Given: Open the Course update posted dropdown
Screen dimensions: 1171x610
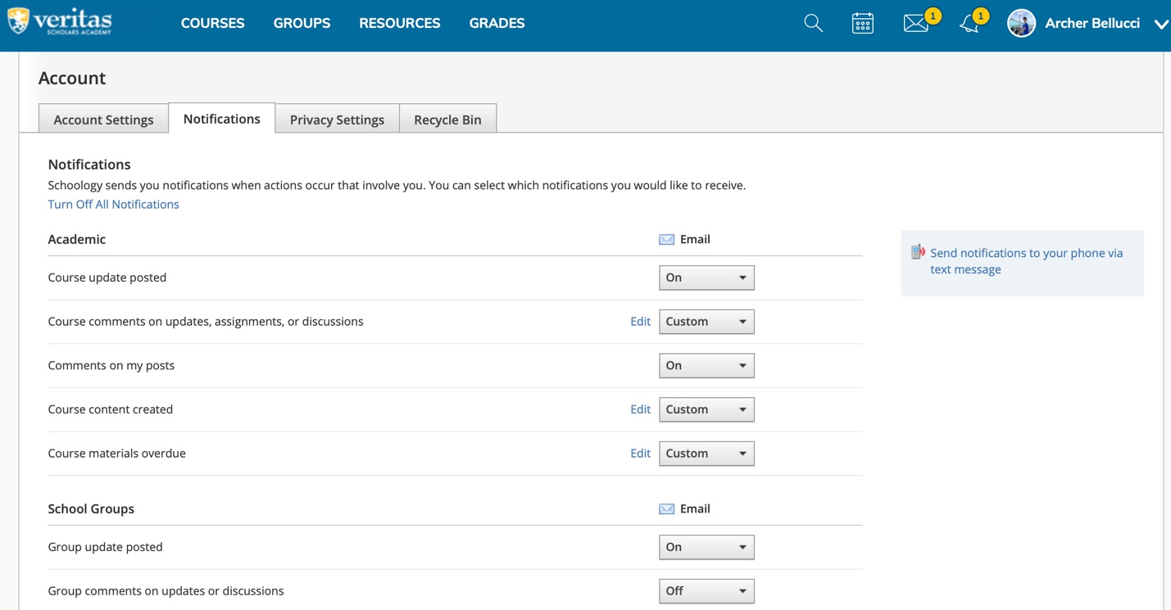Looking at the screenshot, I should click(706, 278).
